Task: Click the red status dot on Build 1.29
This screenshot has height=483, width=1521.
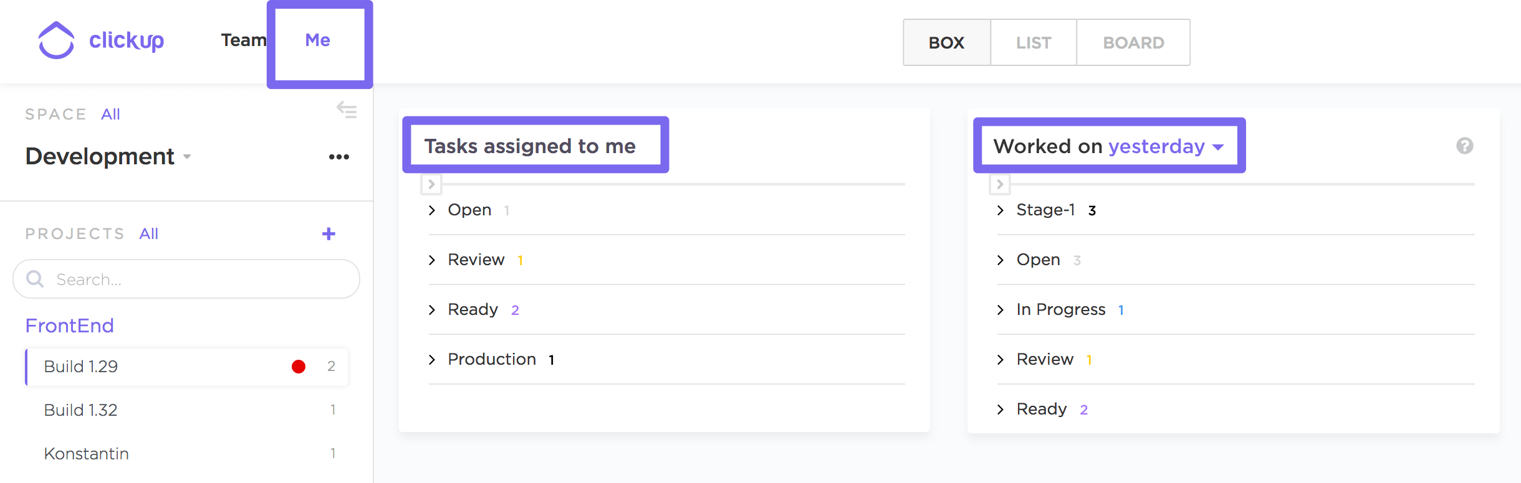Action: [x=299, y=367]
